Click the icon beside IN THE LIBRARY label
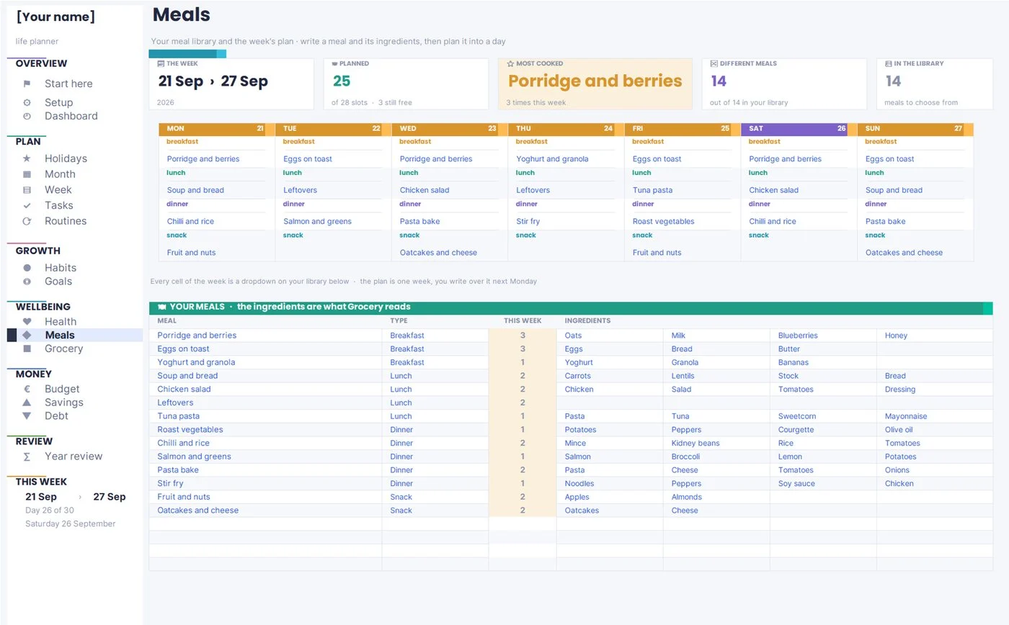 click(x=889, y=63)
